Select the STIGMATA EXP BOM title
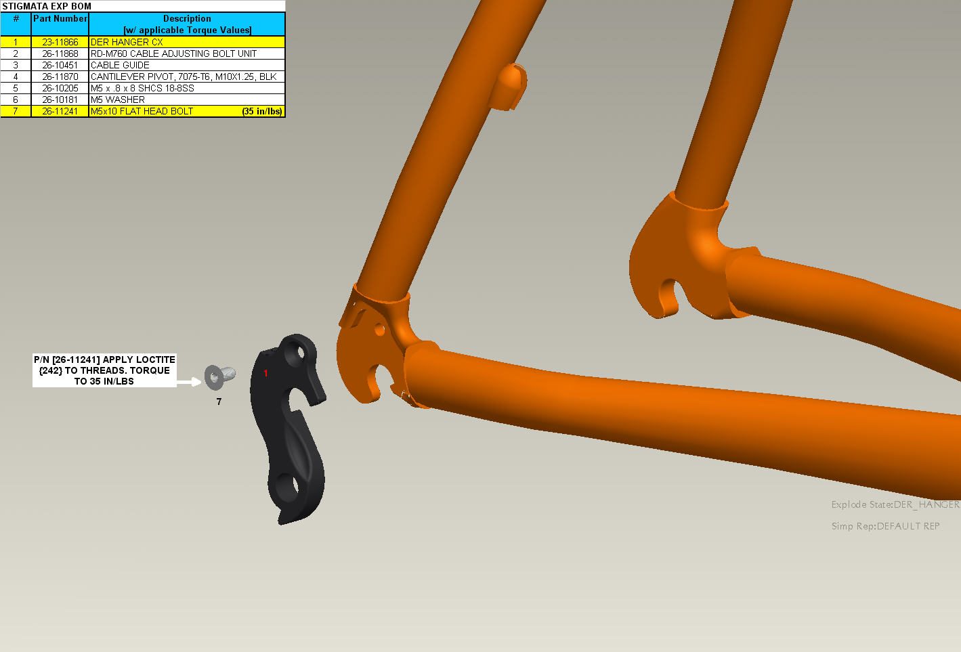Image resolution: width=961 pixels, height=652 pixels. (47, 6)
